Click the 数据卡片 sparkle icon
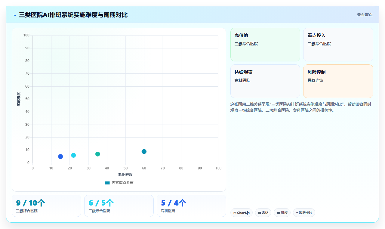This screenshot has height=229, width=385. 297,213
